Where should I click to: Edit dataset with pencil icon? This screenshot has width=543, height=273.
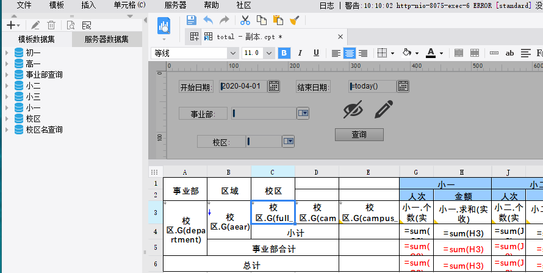pos(35,25)
